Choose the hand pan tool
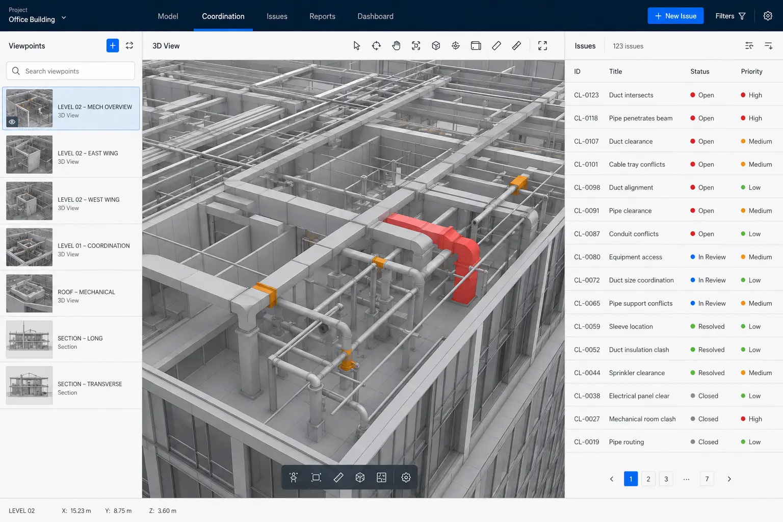The height and width of the screenshot is (522, 783). tap(396, 46)
